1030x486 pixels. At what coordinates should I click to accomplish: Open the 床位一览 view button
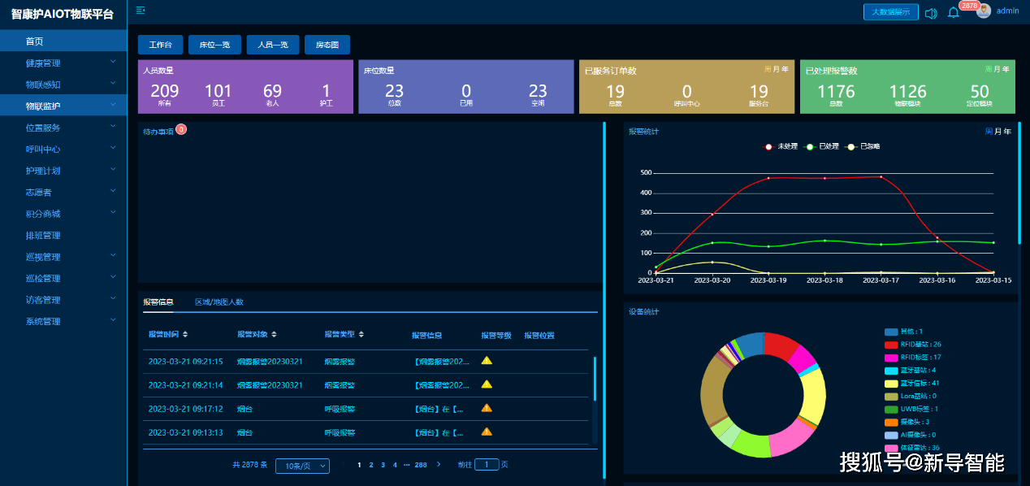pyautogui.click(x=214, y=46)
